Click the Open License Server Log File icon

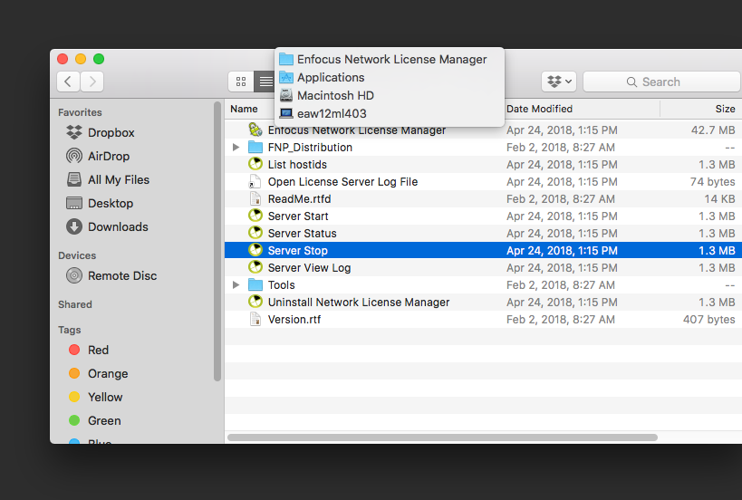pyautogui.click(x=255, y=182)
